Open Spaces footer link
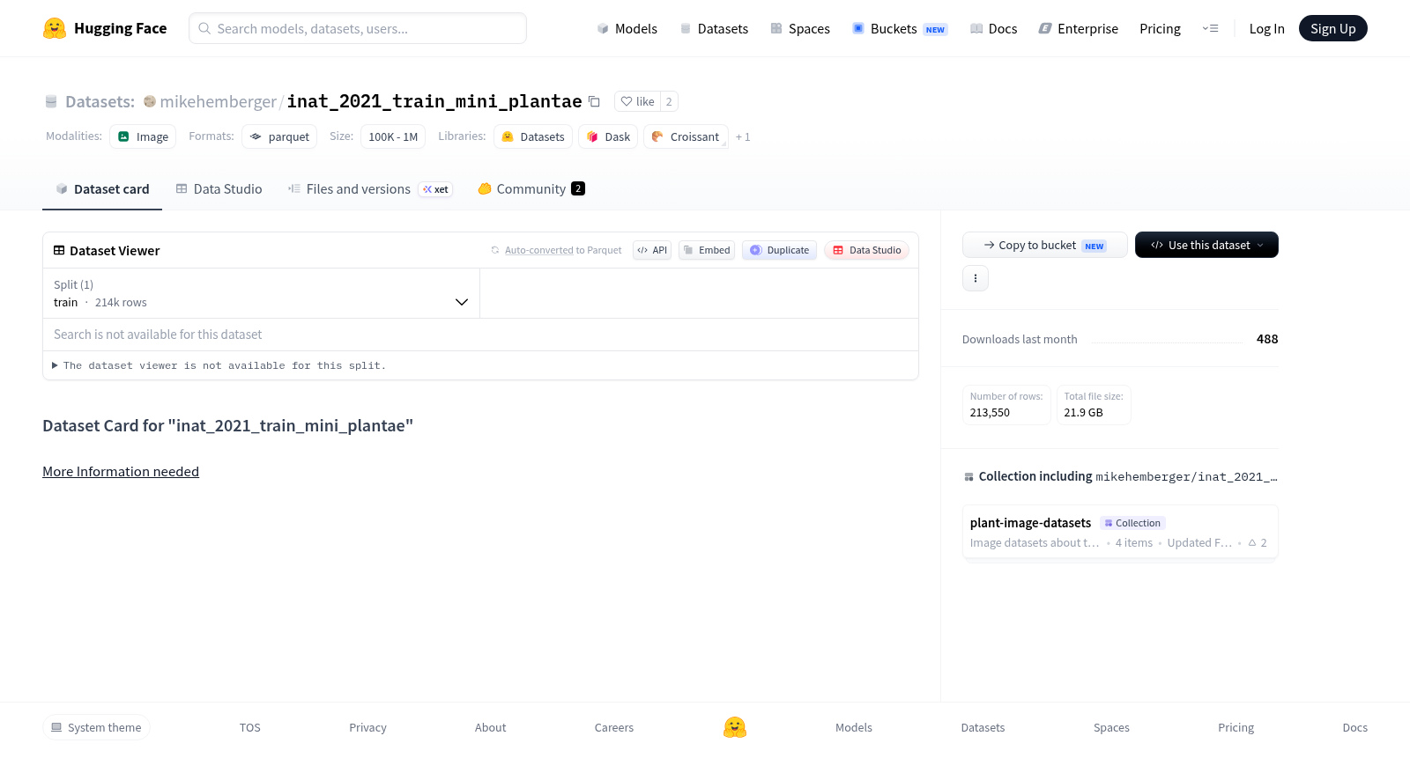Viewport: 1410px width, 758px height. (1111, 727)
